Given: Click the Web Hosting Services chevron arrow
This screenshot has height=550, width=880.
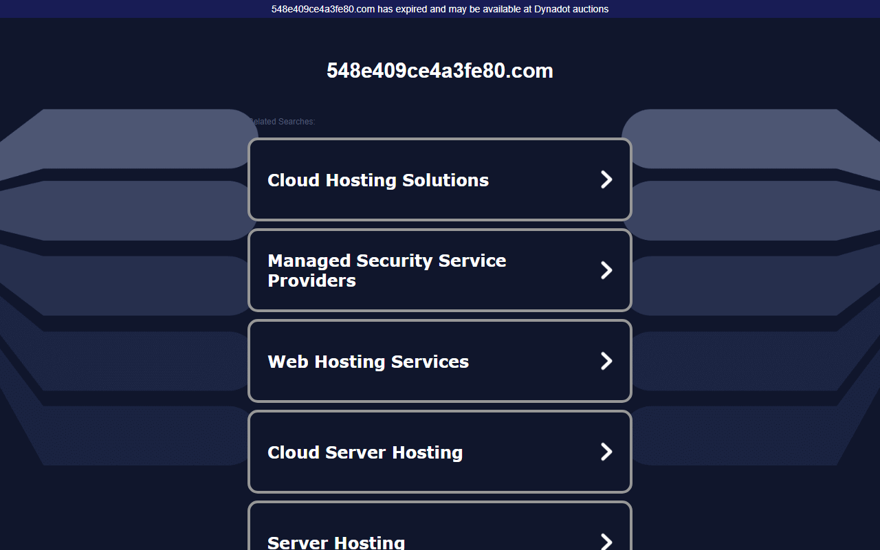Looking at the screenshot, I should point(606,361).
